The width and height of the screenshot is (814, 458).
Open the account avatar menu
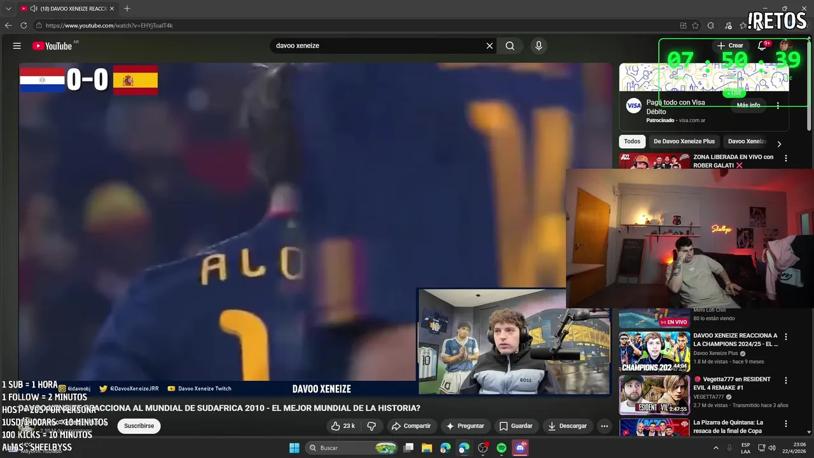785,46
